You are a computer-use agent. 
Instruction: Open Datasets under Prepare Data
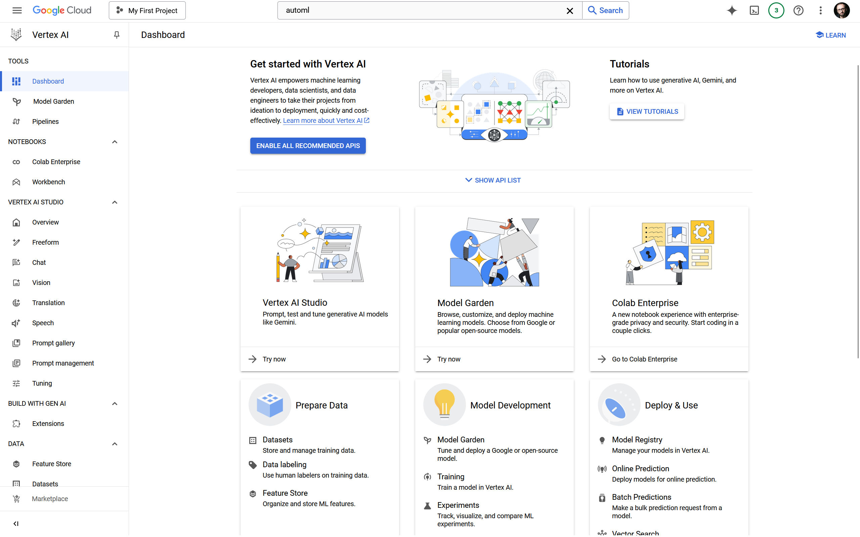click(x=277, y=440)
